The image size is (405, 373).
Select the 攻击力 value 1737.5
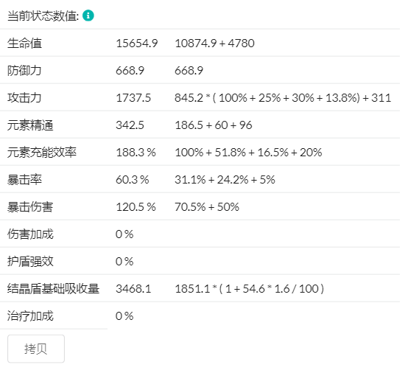click(133, 98)
